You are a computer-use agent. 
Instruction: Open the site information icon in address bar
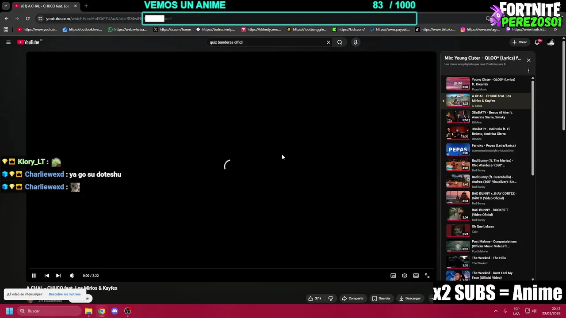[x=40, y=19]
